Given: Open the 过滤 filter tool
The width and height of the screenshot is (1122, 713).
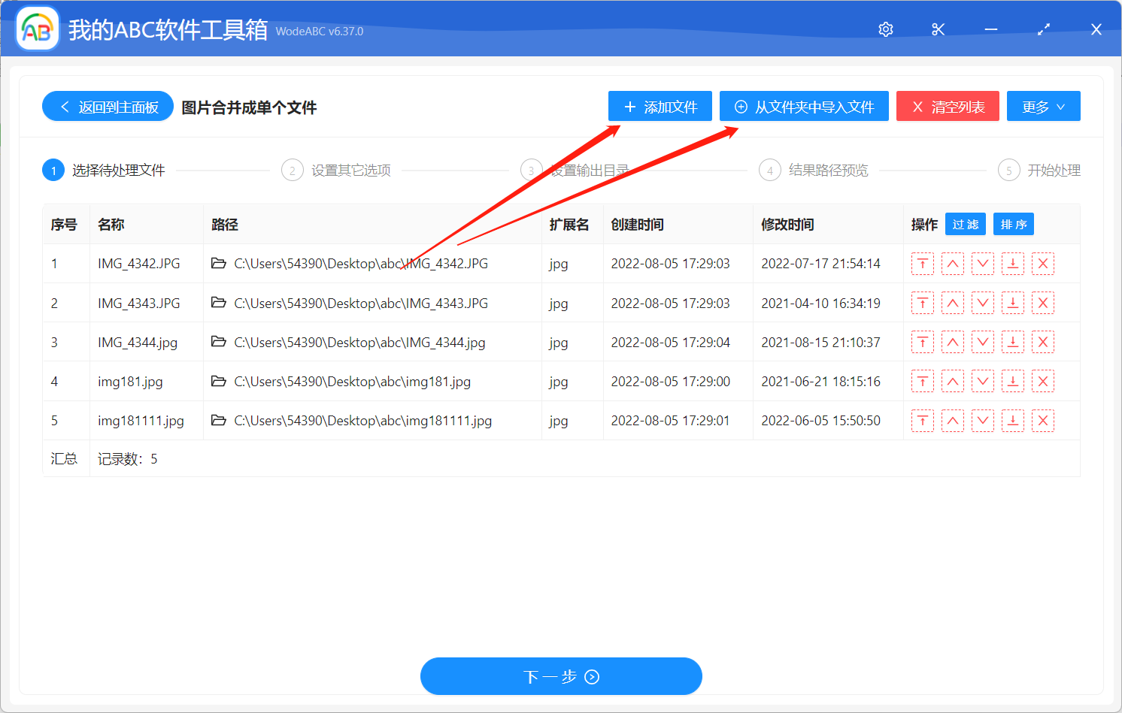Looking at the screenshot, I should (966, 223).
